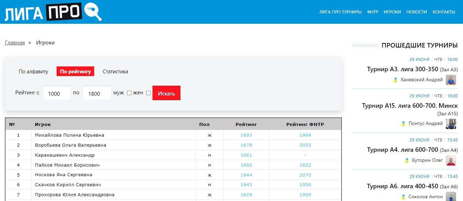
Task: Go to ИГРОКИ in top navigation
Action: click(392, 12)
